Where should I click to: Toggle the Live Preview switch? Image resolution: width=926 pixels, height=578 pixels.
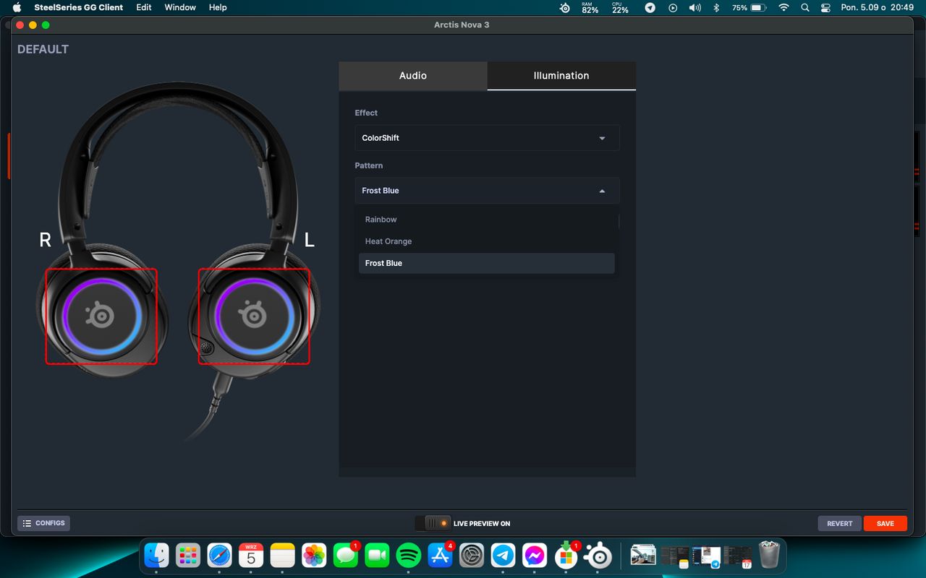pyautogui.click(x=433, y=523)
